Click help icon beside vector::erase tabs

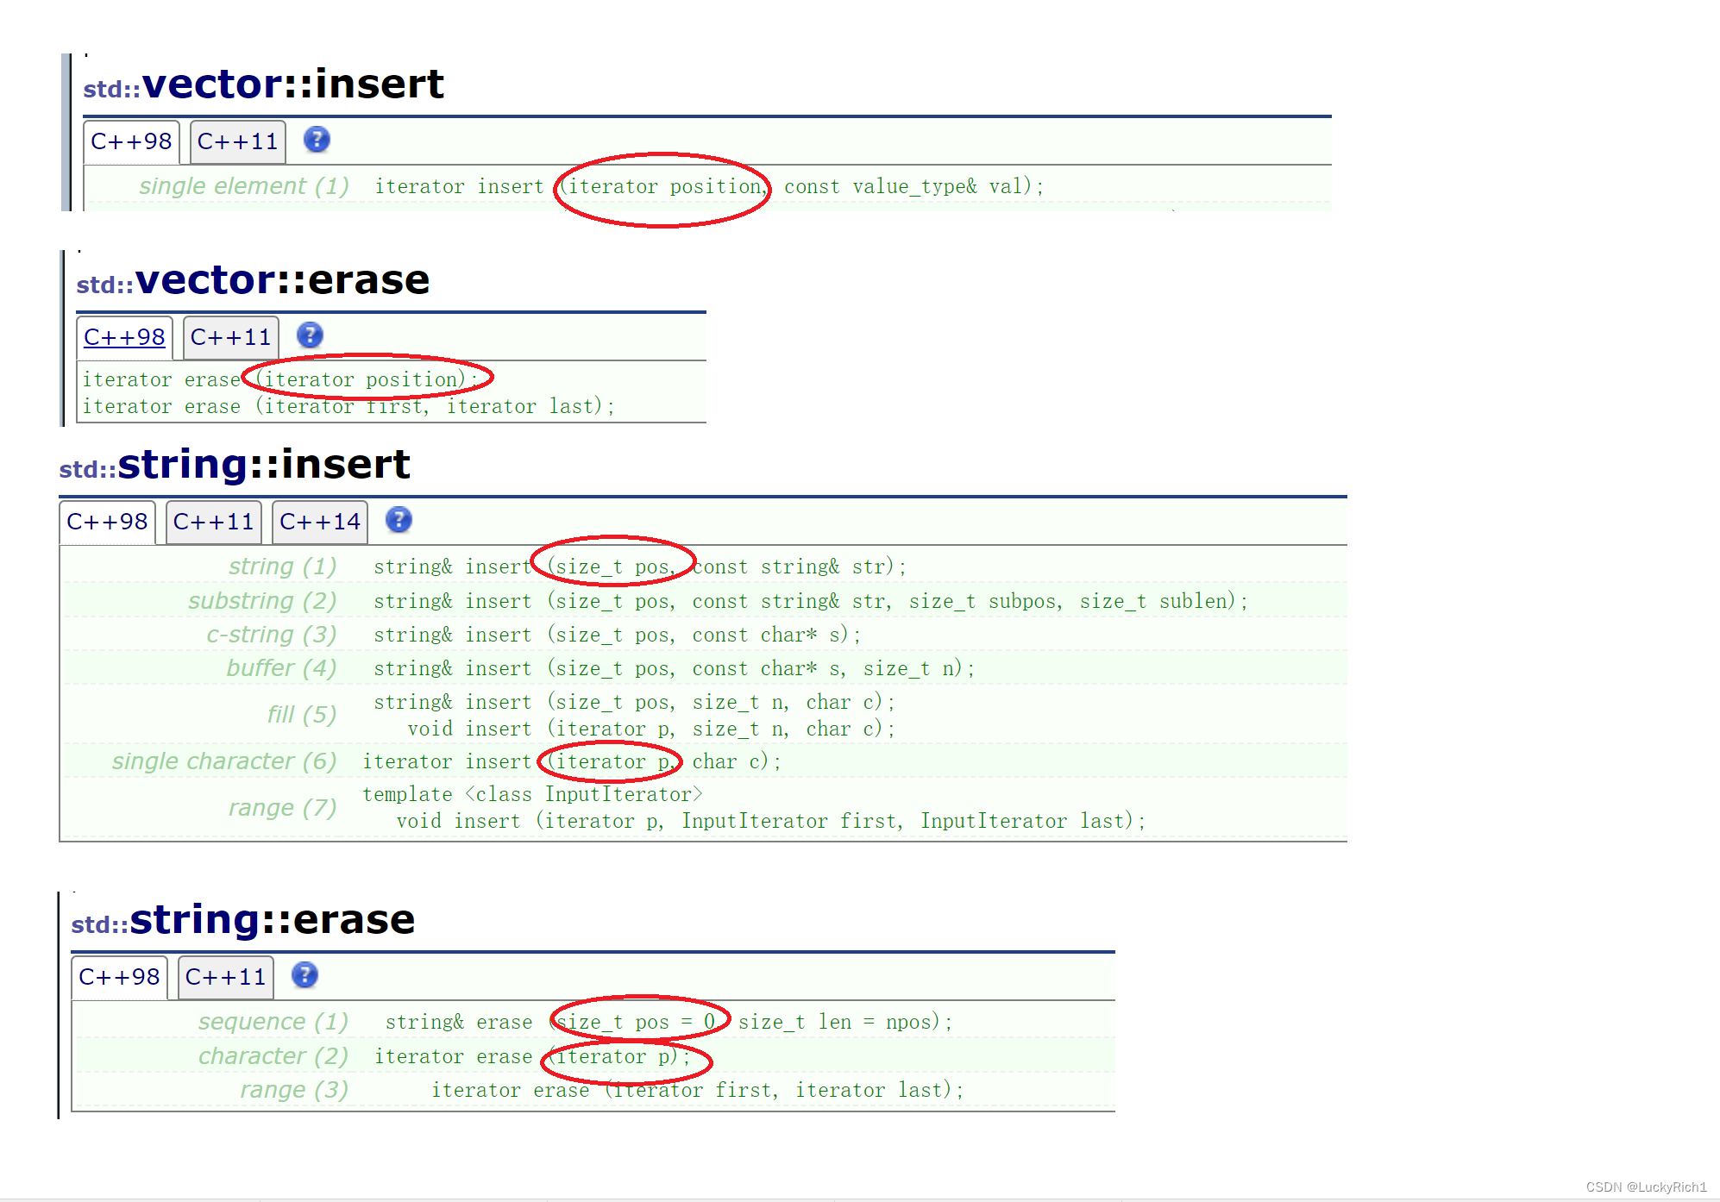tap(310, 335)
